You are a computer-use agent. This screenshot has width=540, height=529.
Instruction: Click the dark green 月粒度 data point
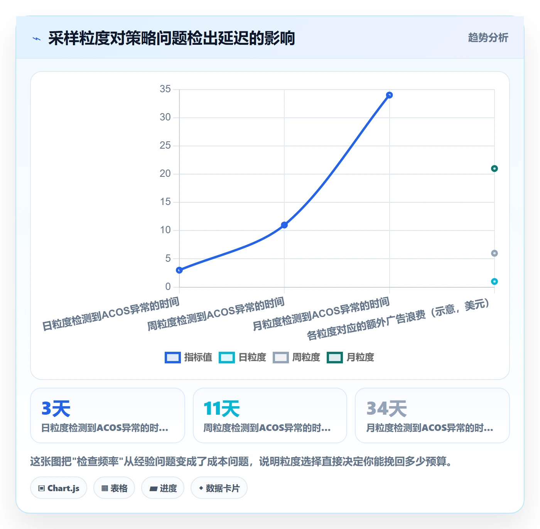click(494, 168)
